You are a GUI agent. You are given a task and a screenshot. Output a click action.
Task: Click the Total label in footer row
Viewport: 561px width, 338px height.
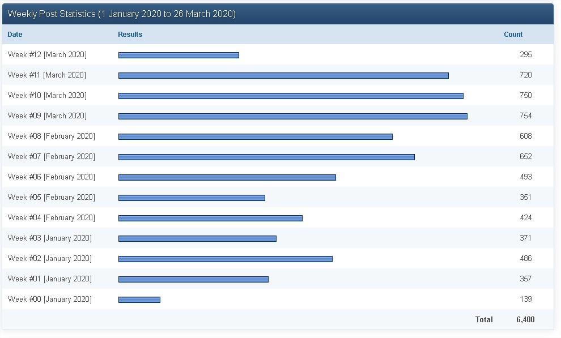tap(484, 319)
